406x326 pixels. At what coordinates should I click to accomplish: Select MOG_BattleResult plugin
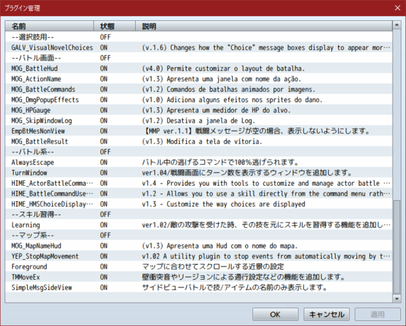(x=199, y=141)
